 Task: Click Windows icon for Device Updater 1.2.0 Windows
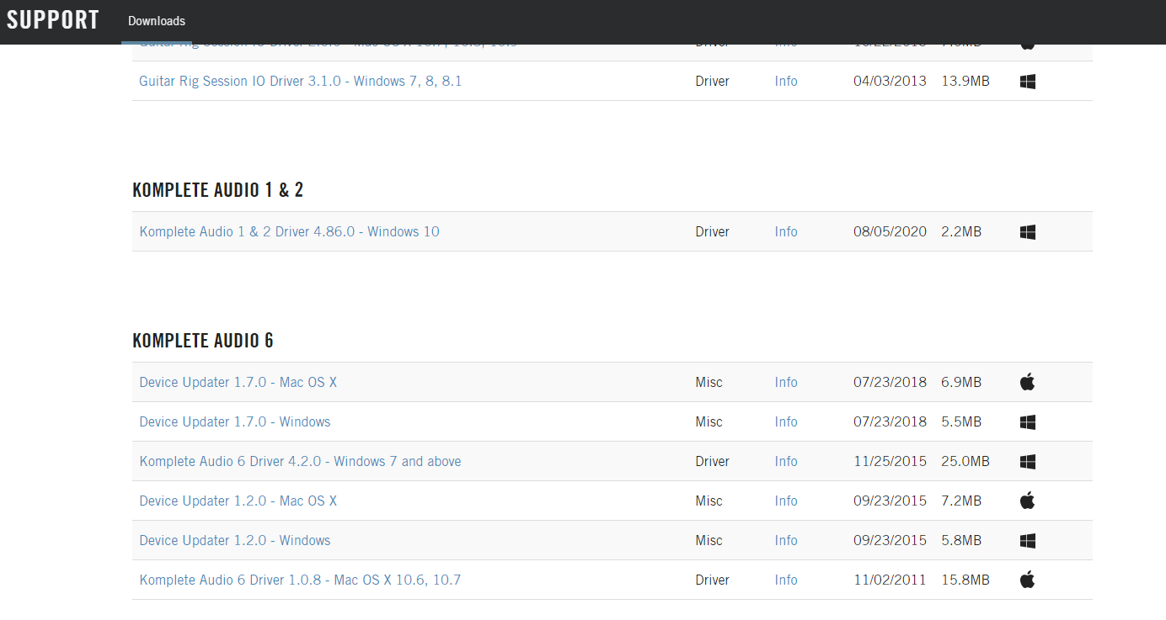pyautogui.click(x=1027, y=541)
